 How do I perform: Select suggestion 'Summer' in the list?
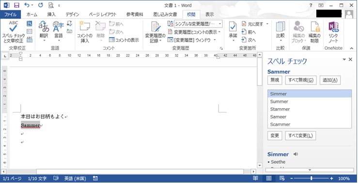pos(310,101)
